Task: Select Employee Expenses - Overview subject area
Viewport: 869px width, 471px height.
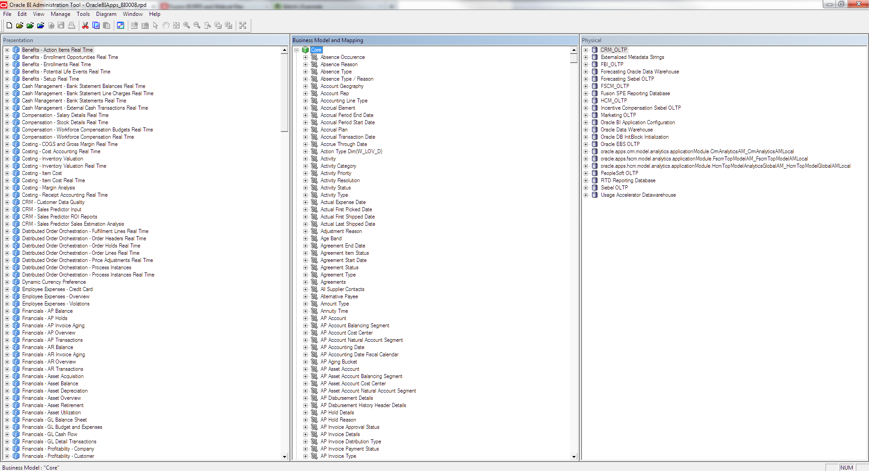Action: (56, 296)
